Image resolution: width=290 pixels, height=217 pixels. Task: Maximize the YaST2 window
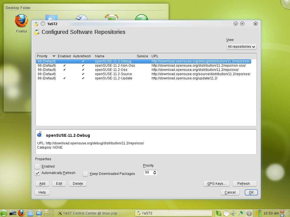[x=242, y=24]
